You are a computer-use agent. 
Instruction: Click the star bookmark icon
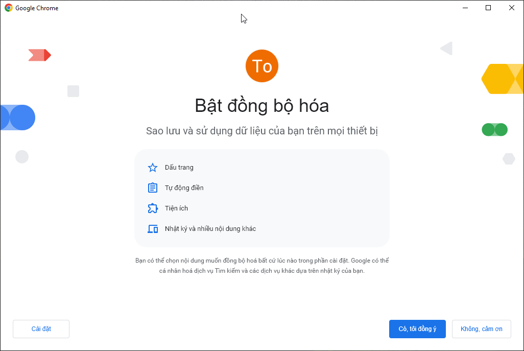152,168
